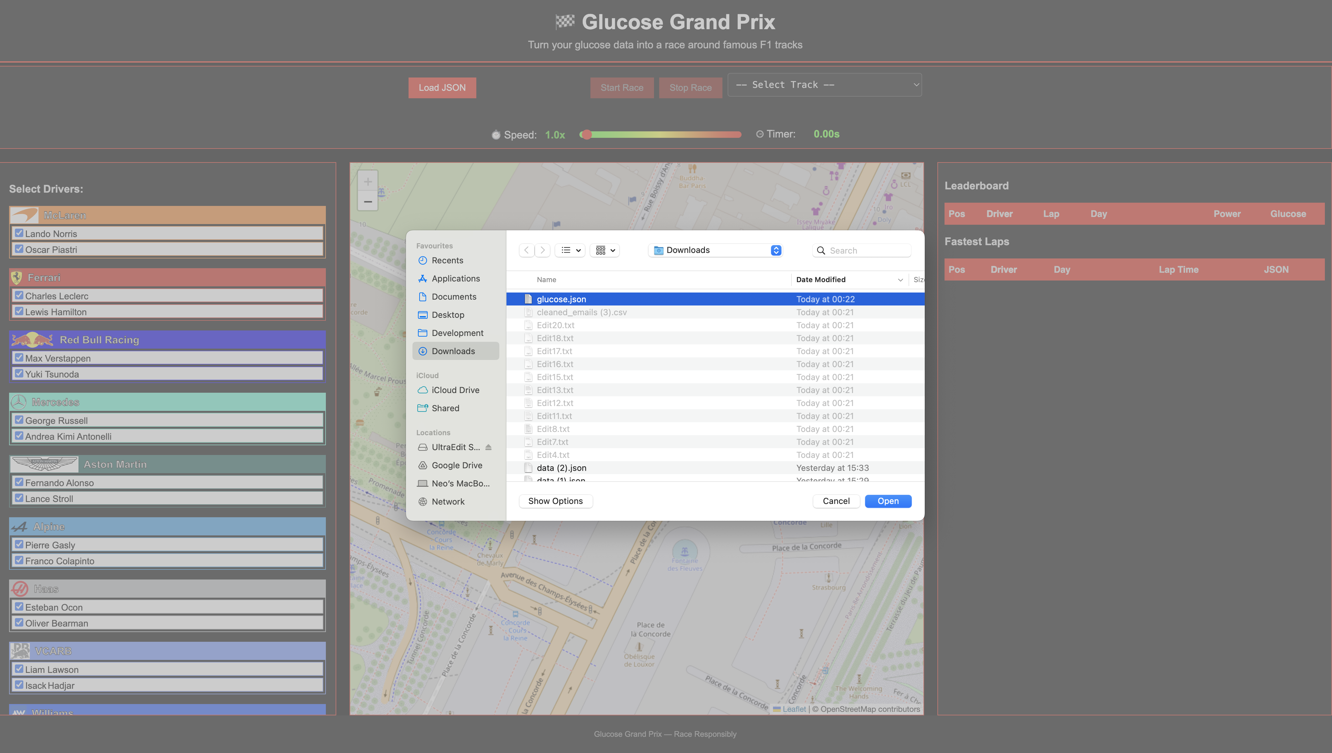Open iCloud Drive in sidebar
The height and width of the screenshot is (753, 1332).
455,390
